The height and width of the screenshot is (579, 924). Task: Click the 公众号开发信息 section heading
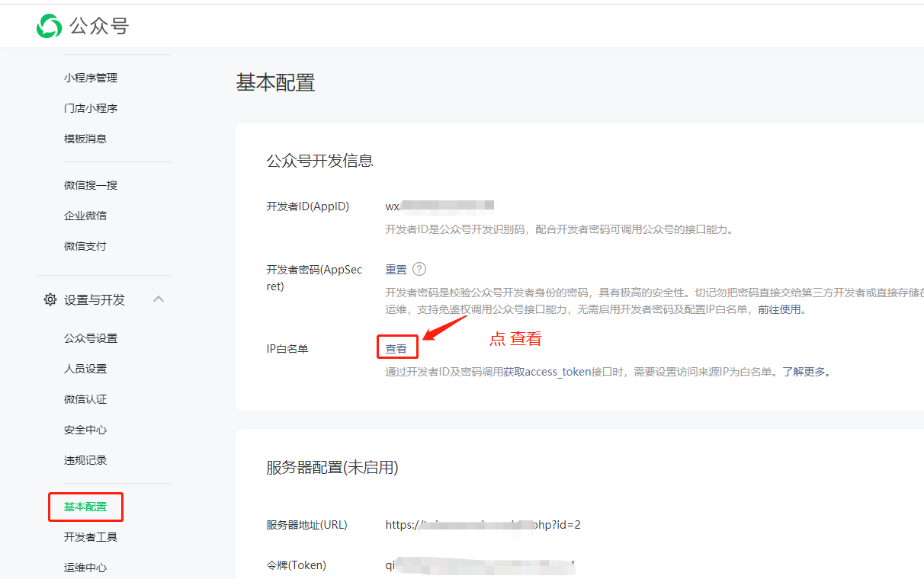pos(320,161)
